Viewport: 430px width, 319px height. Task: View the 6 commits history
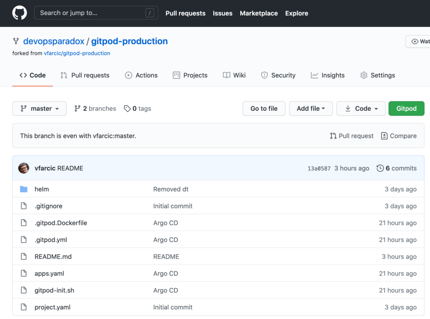[x=396, y=168]
